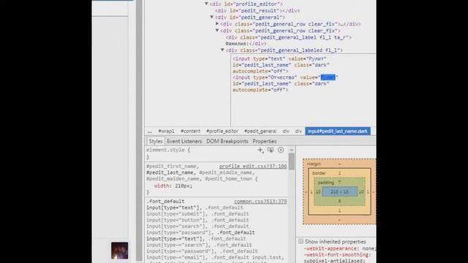Select #pedit_general breadcrumb
468x263 pixels.
260,131
